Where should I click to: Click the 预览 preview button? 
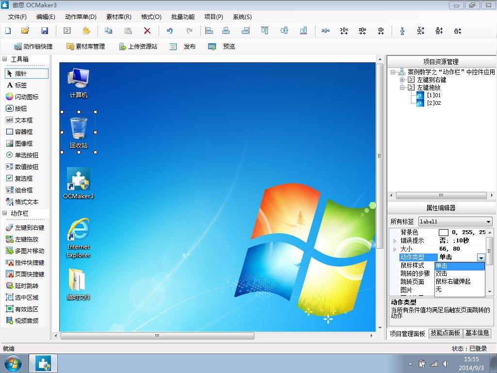tap(221, 46)
